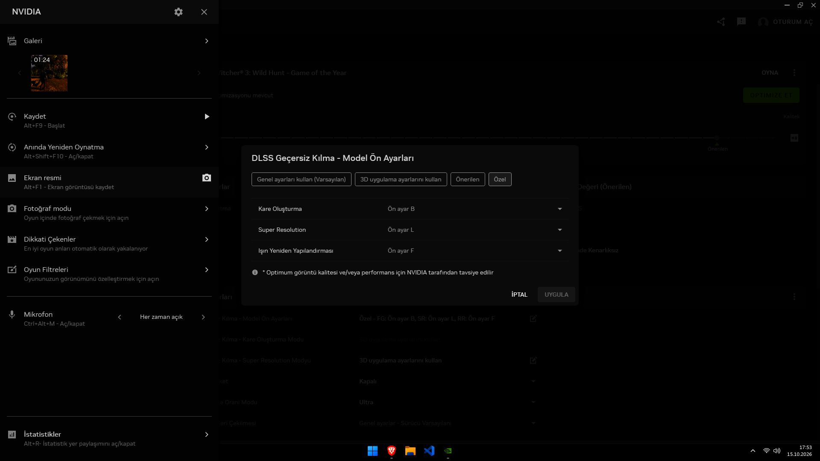This screenshot has height=461, width=820.
Task: Click the İstatistikler chart icon
Action: click(12, 435)
